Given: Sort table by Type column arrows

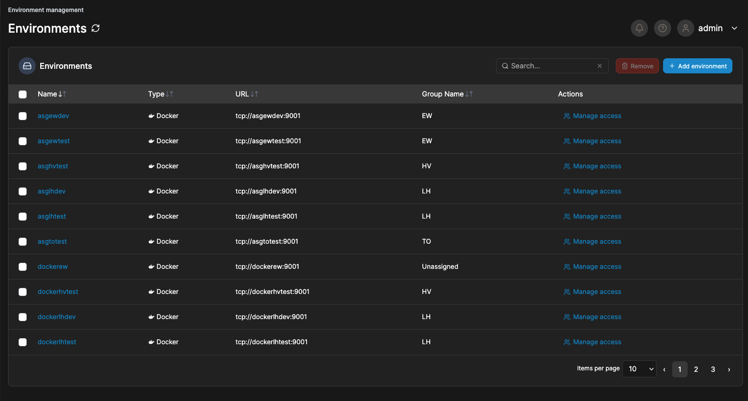Looking at the screenshot, I should pos(170,94).
